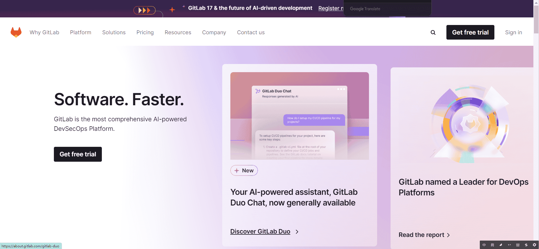The image size is (539, 249).
Task: Expand the Platform navigation dropdown
Action: (x=81, y=33)
